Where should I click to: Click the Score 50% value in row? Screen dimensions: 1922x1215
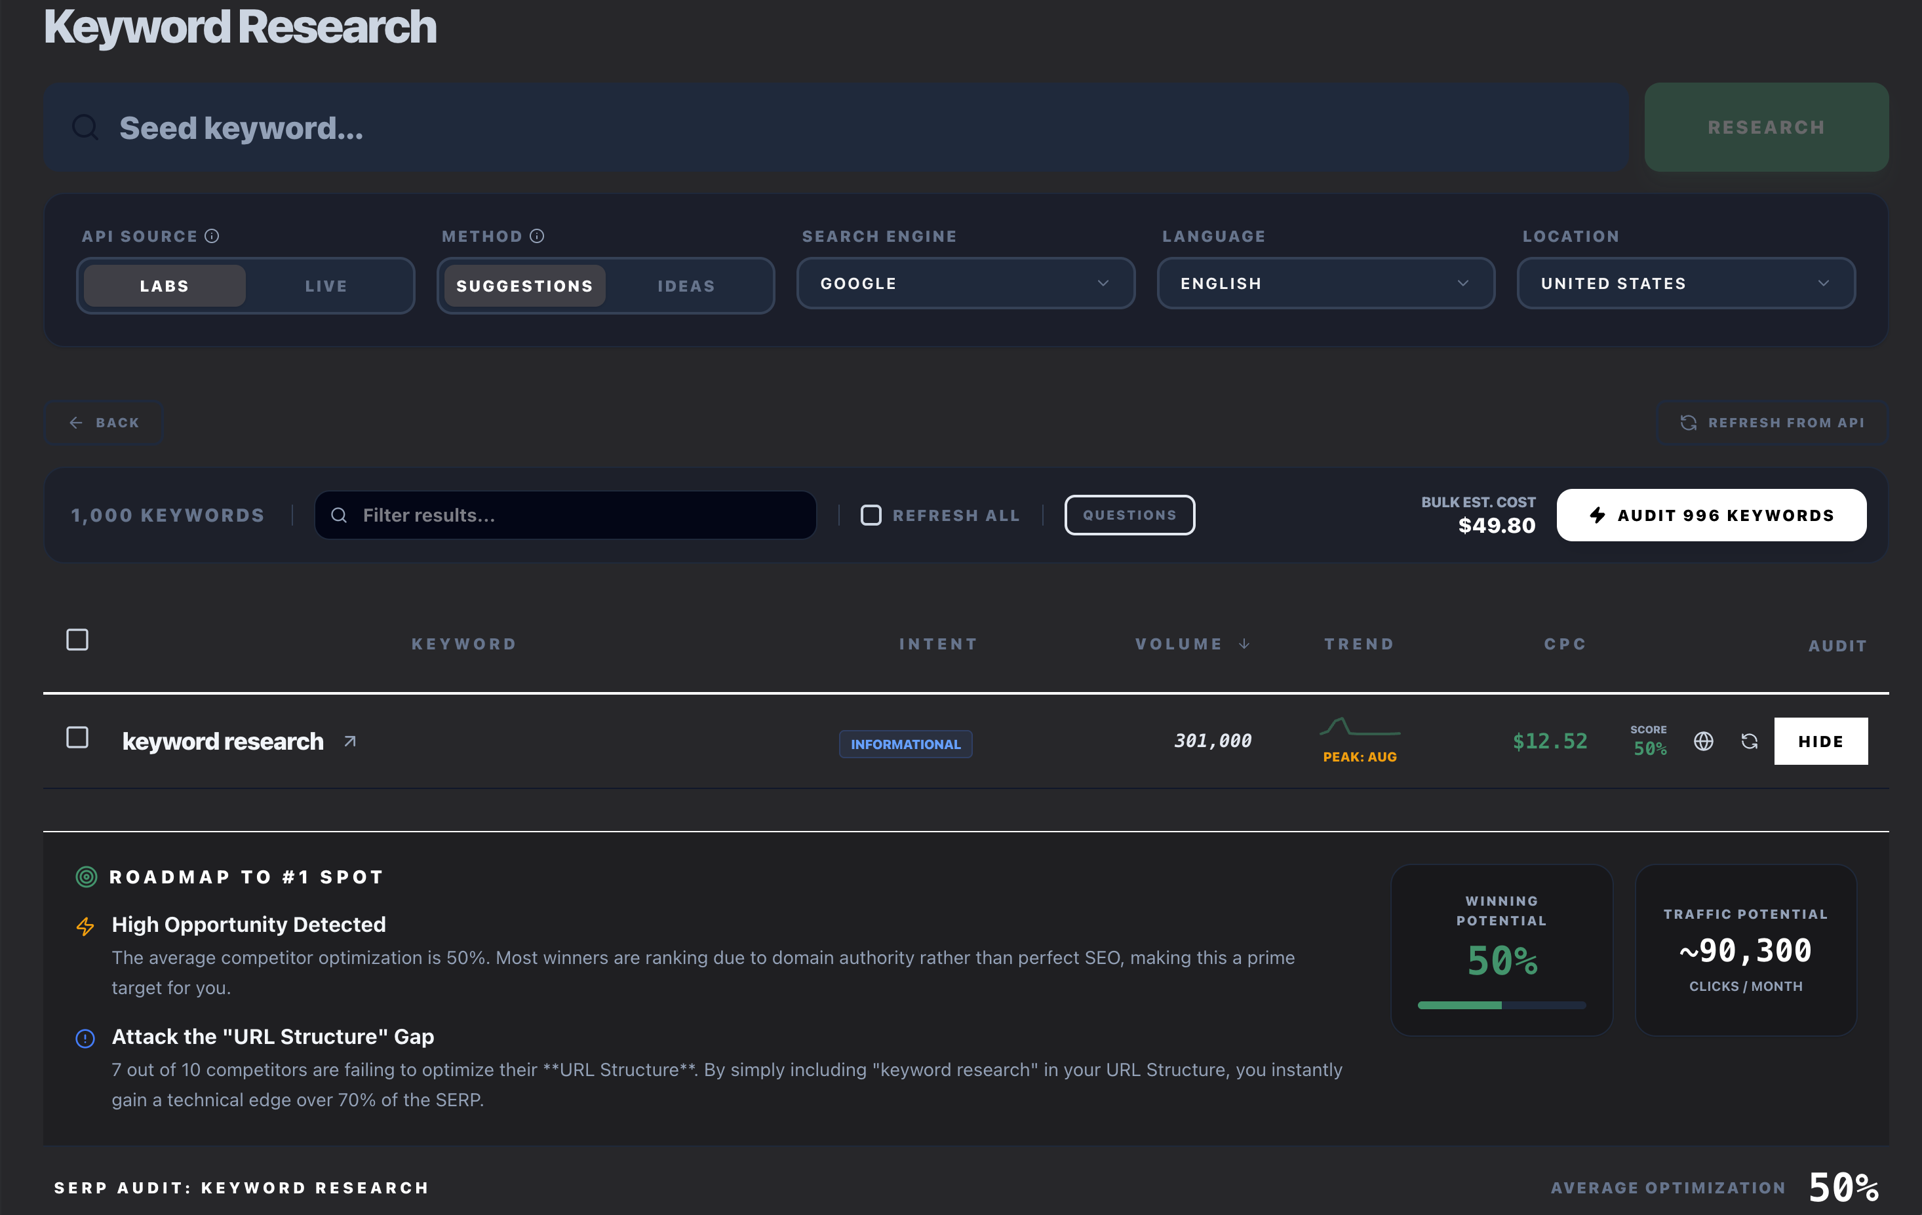[x=1650, y=749]
